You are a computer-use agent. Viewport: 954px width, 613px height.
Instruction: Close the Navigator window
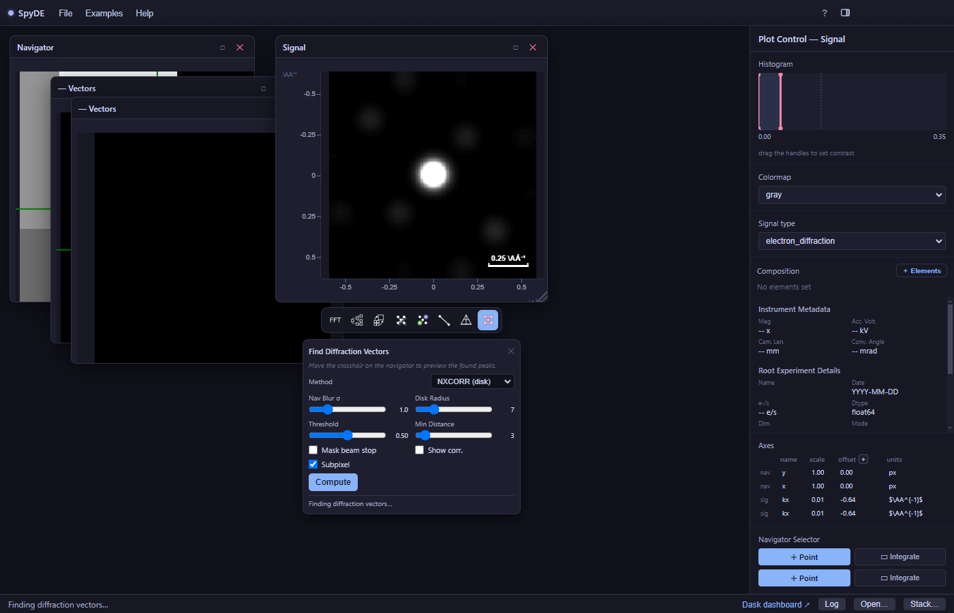pyautogui.click(x=240, y=48)
